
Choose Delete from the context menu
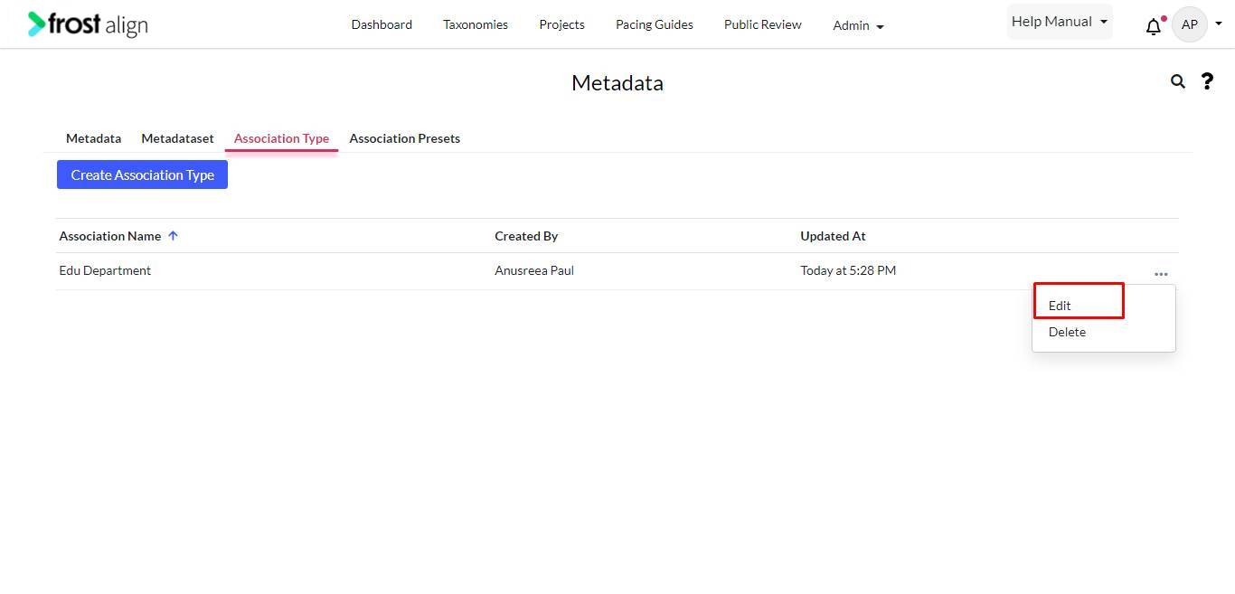[x=1067, y=332]
